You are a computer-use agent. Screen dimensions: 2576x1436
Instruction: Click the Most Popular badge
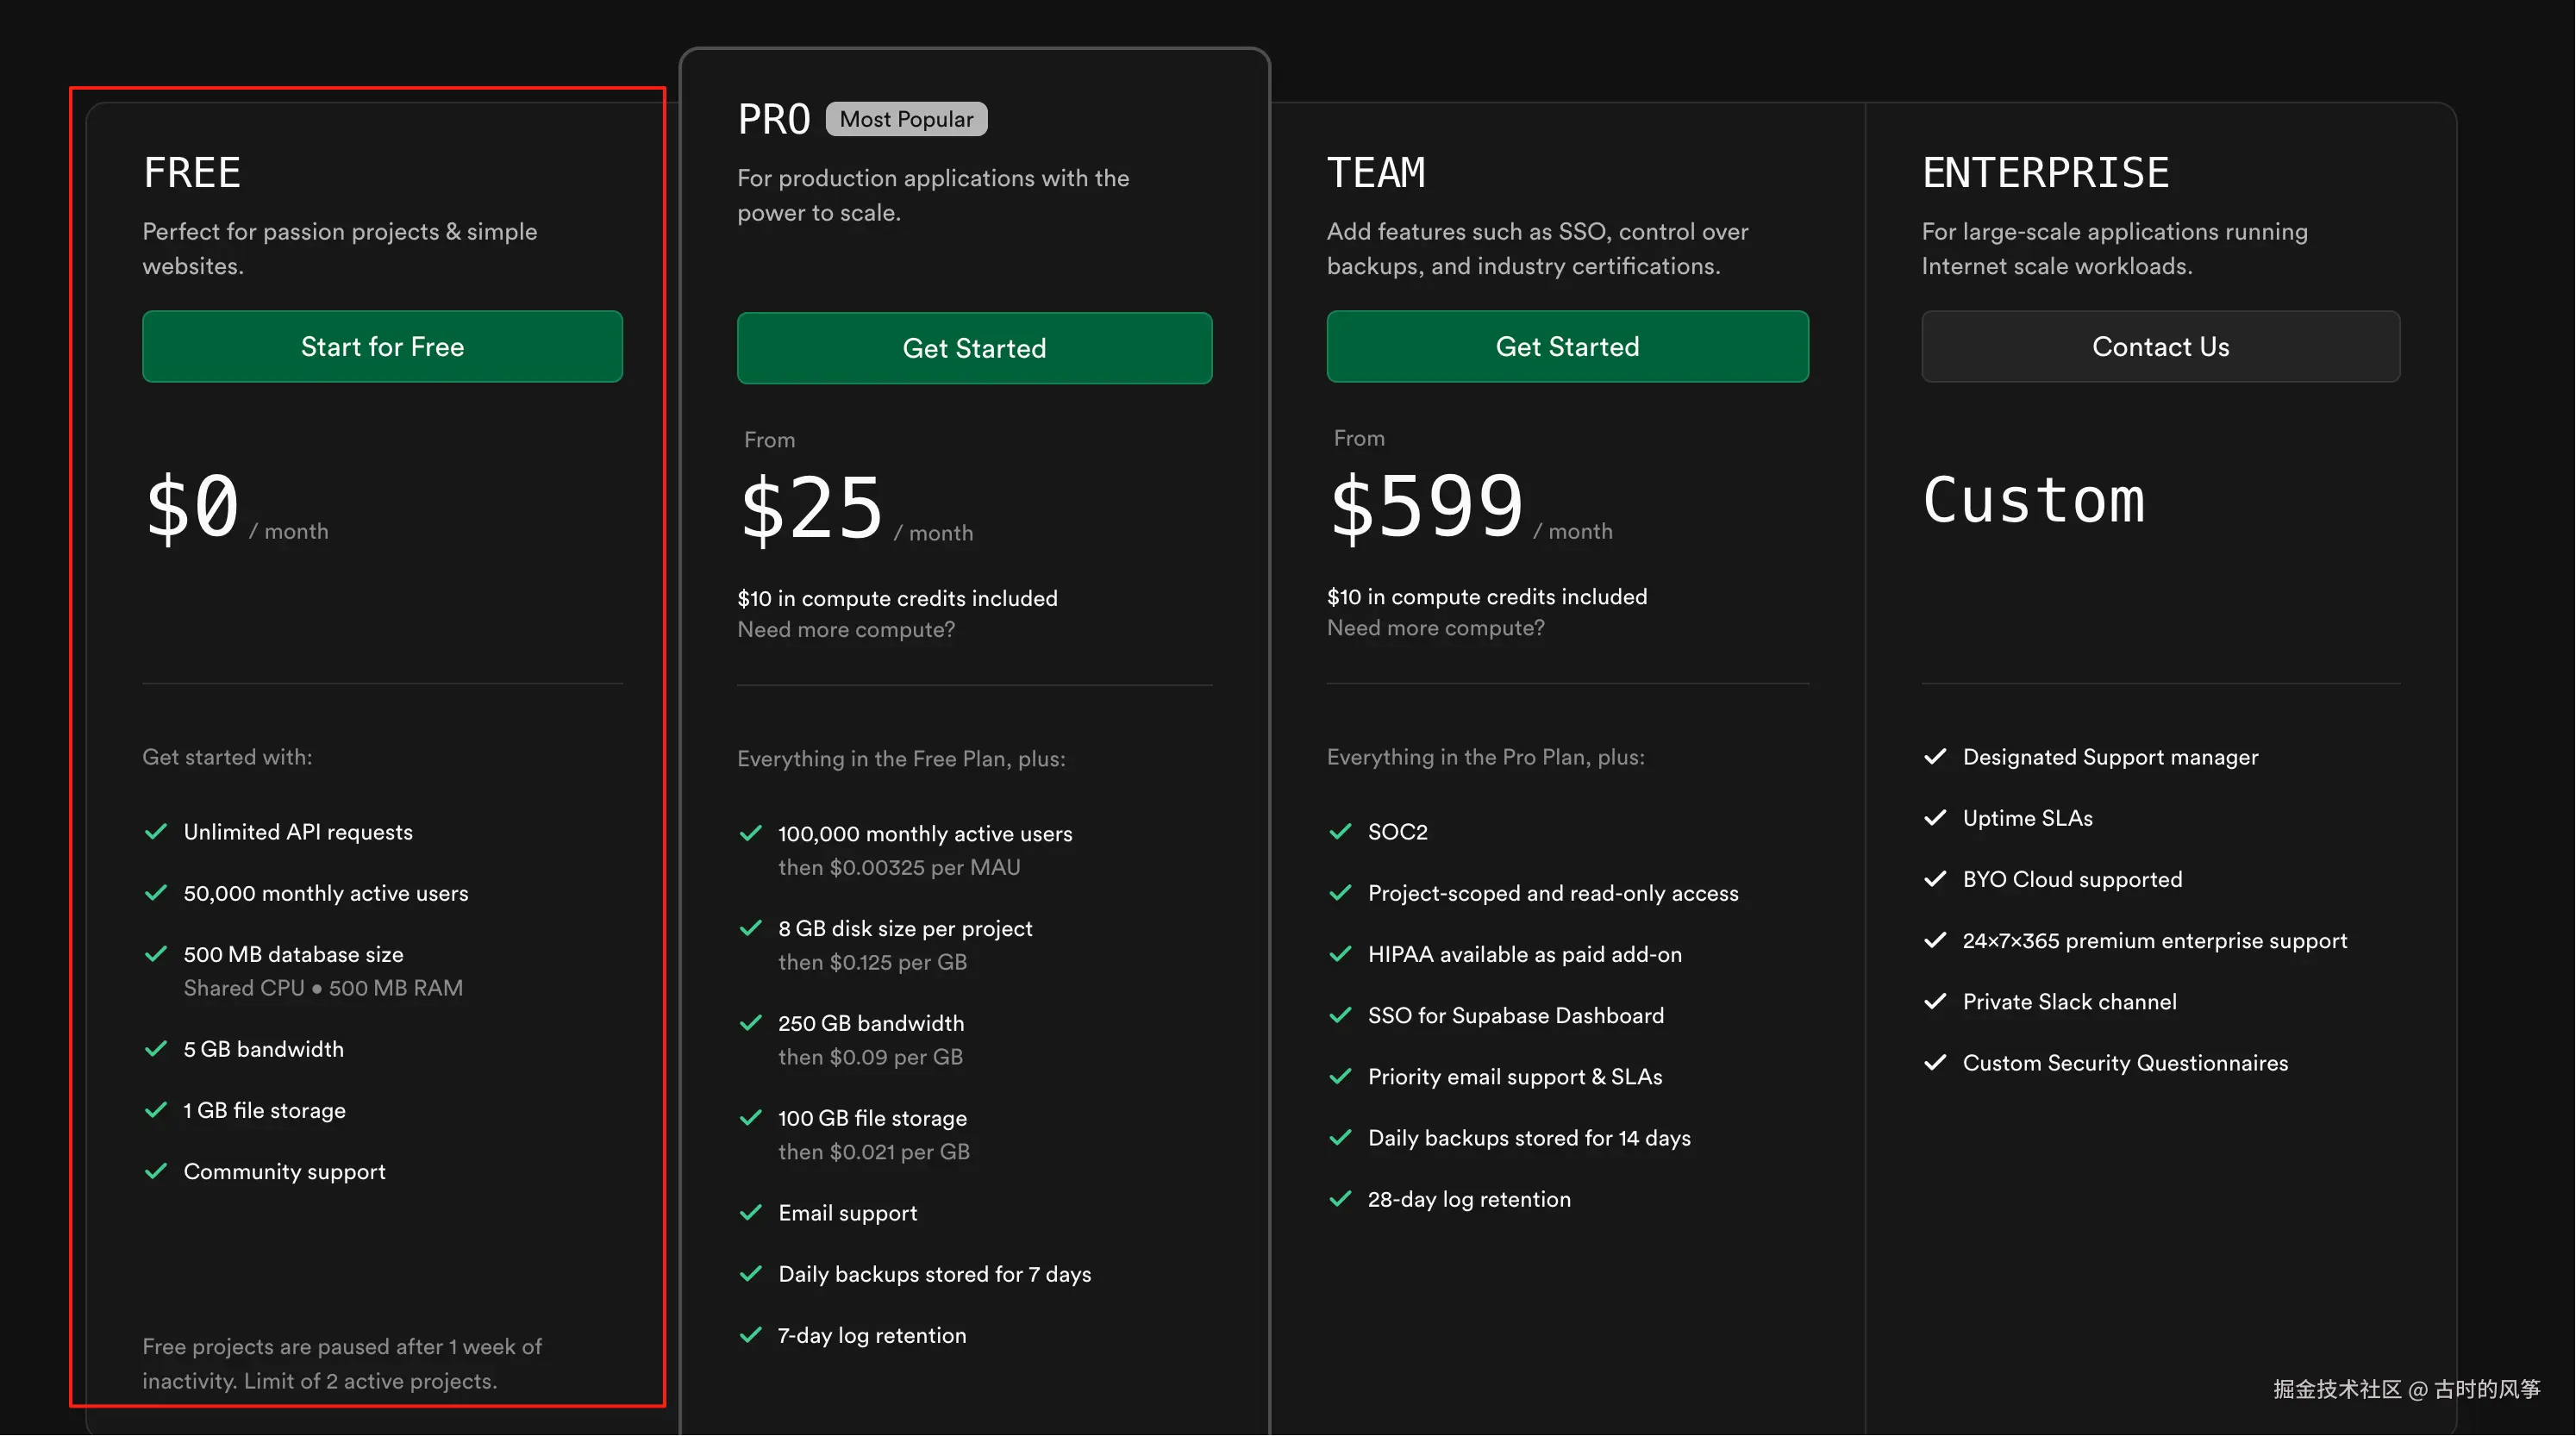tap(906, 119)
